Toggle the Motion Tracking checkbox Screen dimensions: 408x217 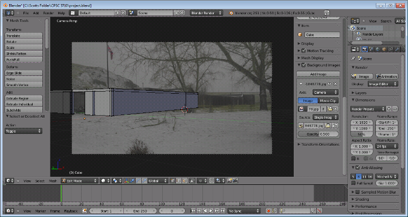303,50
